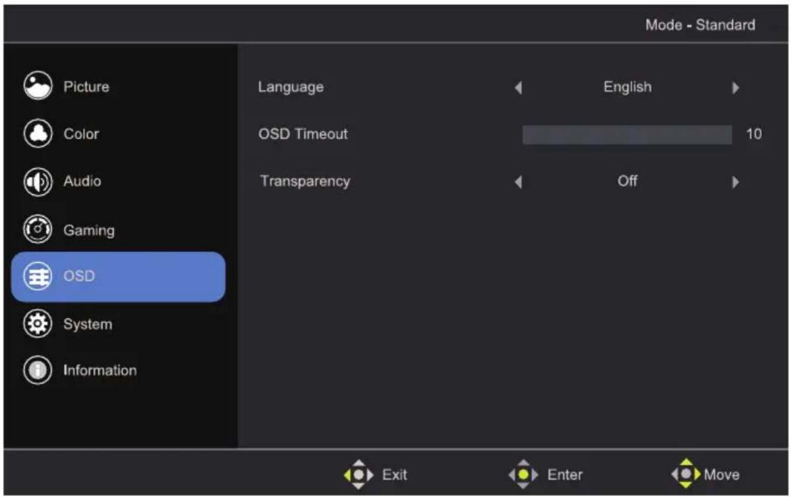
Task: Click the Exit joystick icon
Action: (359, 474)
